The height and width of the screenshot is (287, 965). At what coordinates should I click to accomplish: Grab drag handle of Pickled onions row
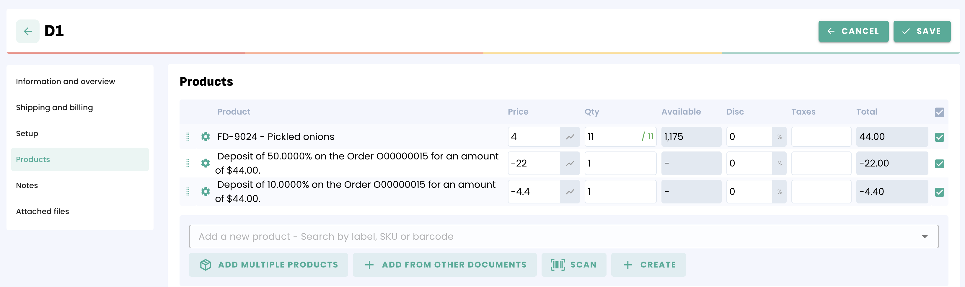click(188, 137)
